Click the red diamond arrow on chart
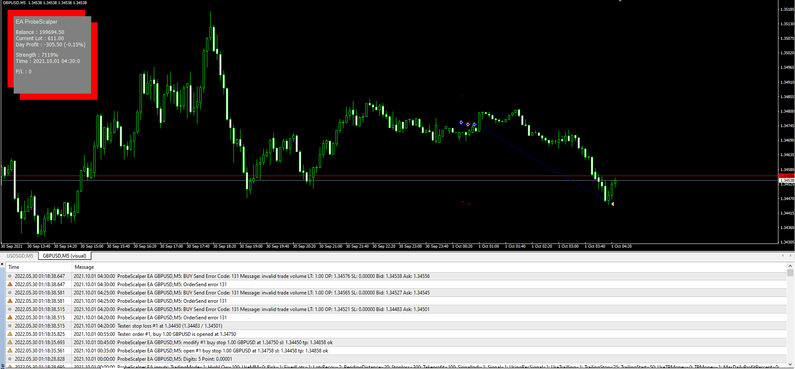795x369 pixels. tap(468, 124)
